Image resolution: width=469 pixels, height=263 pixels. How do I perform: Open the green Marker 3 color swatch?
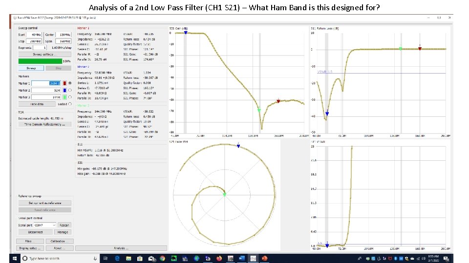[x=64, y=97]
